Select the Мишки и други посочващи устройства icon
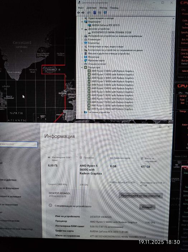This screenshot has width=188, height=252. (x=86, y=53)
